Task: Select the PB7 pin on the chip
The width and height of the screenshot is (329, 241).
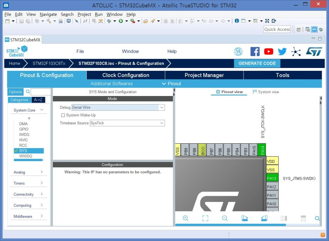Action: pyautogui.click(x=211, y=150)
